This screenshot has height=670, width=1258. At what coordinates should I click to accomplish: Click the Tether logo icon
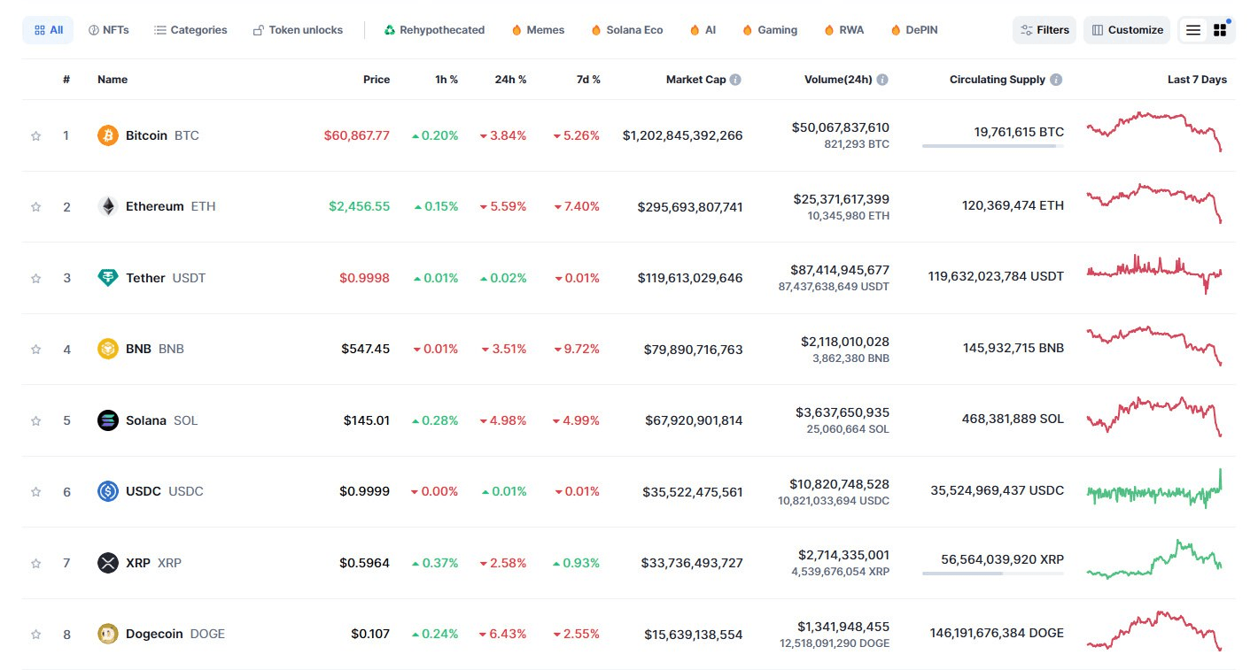click(x=107, y=278)
